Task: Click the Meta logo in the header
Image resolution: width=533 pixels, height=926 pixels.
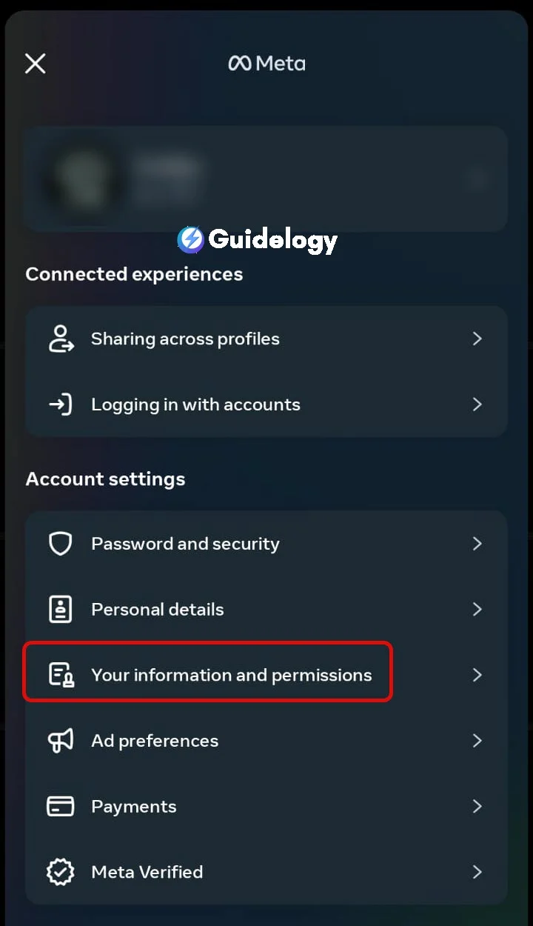Action: pyautogui.click(x=266, y=64)
